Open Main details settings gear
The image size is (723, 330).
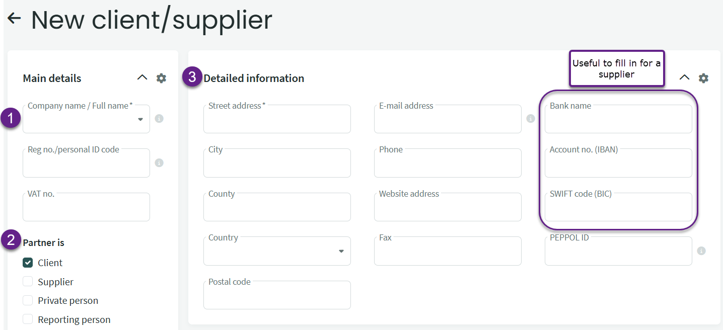[161, 78]
